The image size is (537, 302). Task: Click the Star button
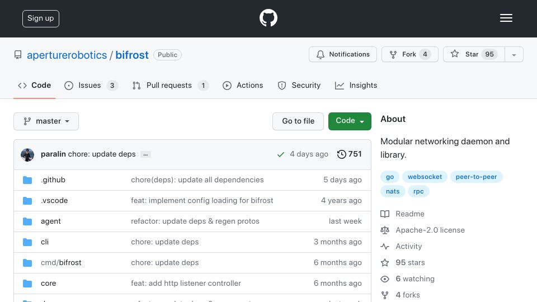[474, 54]
